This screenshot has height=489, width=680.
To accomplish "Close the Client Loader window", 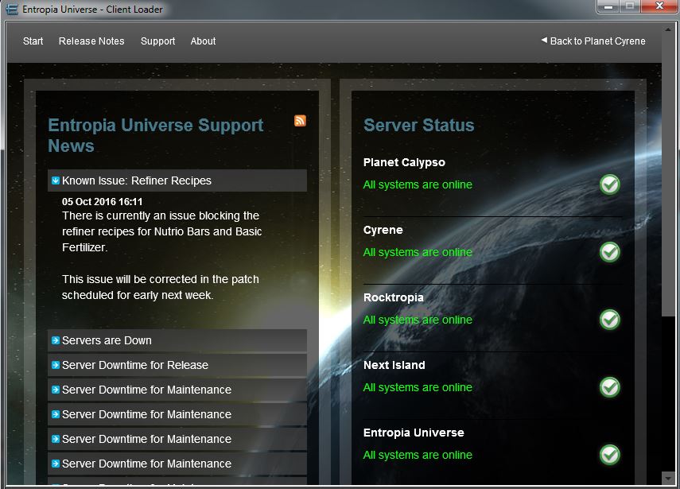I will (x=659, y=6).
